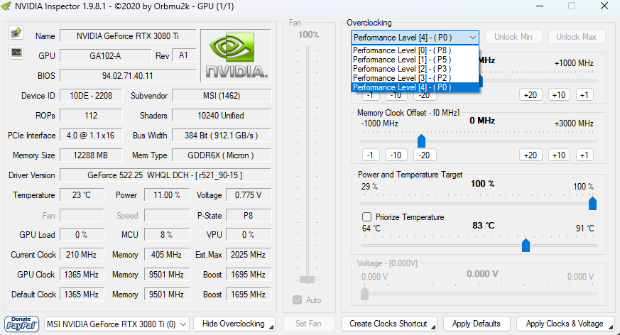Click the MCU field 8 %

167,235
